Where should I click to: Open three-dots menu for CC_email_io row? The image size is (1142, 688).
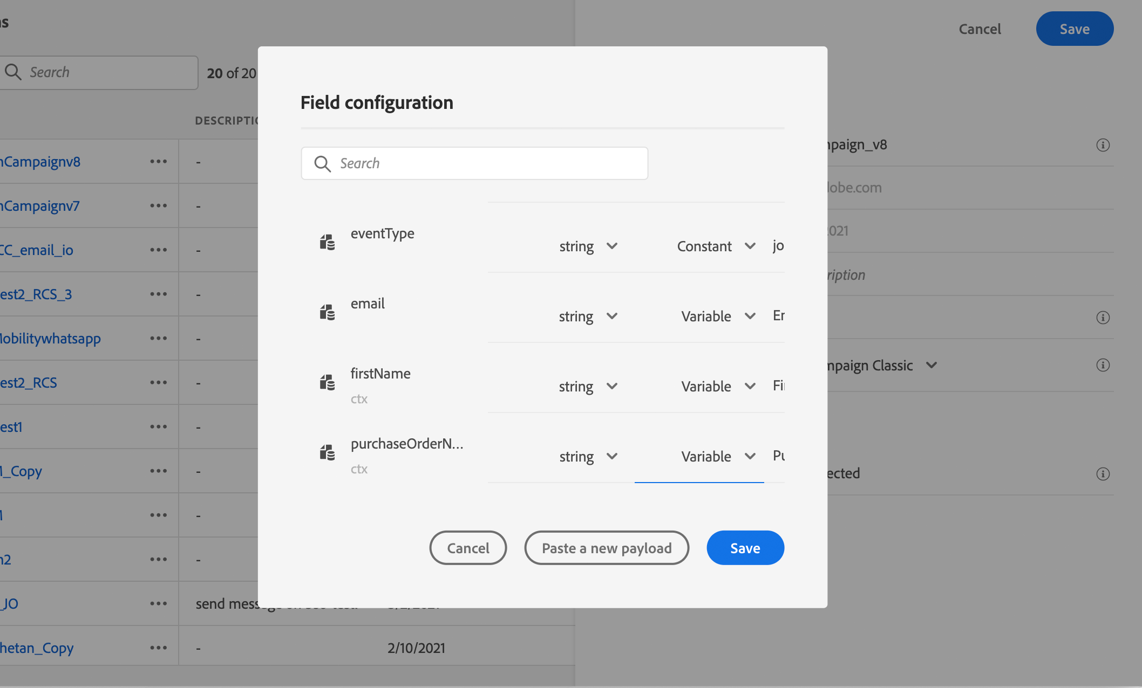tap(158, 250)
